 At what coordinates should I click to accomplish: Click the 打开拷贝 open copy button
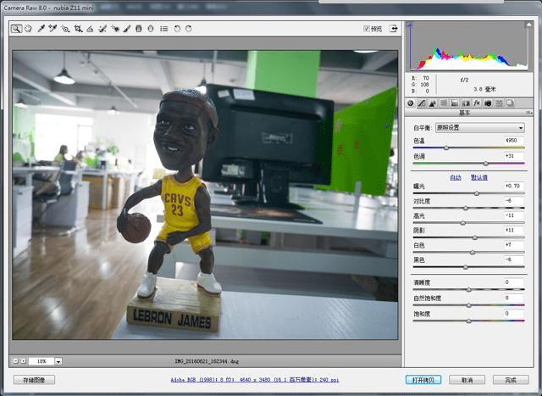(423, 380)
